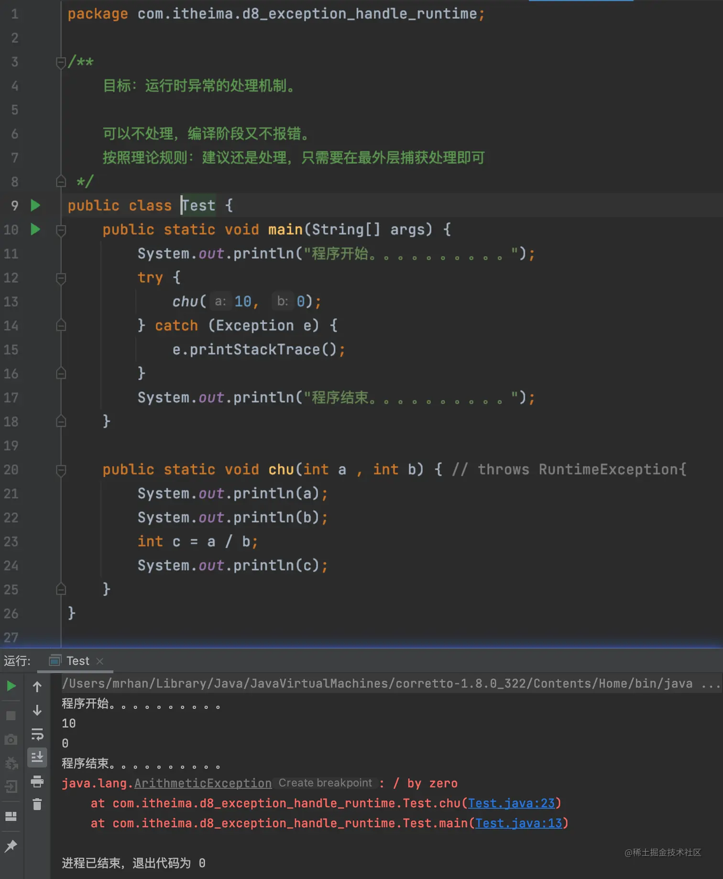Click the '/ by zero' error text
This screenshot has height=879, width=723.
tap(425, 783)
